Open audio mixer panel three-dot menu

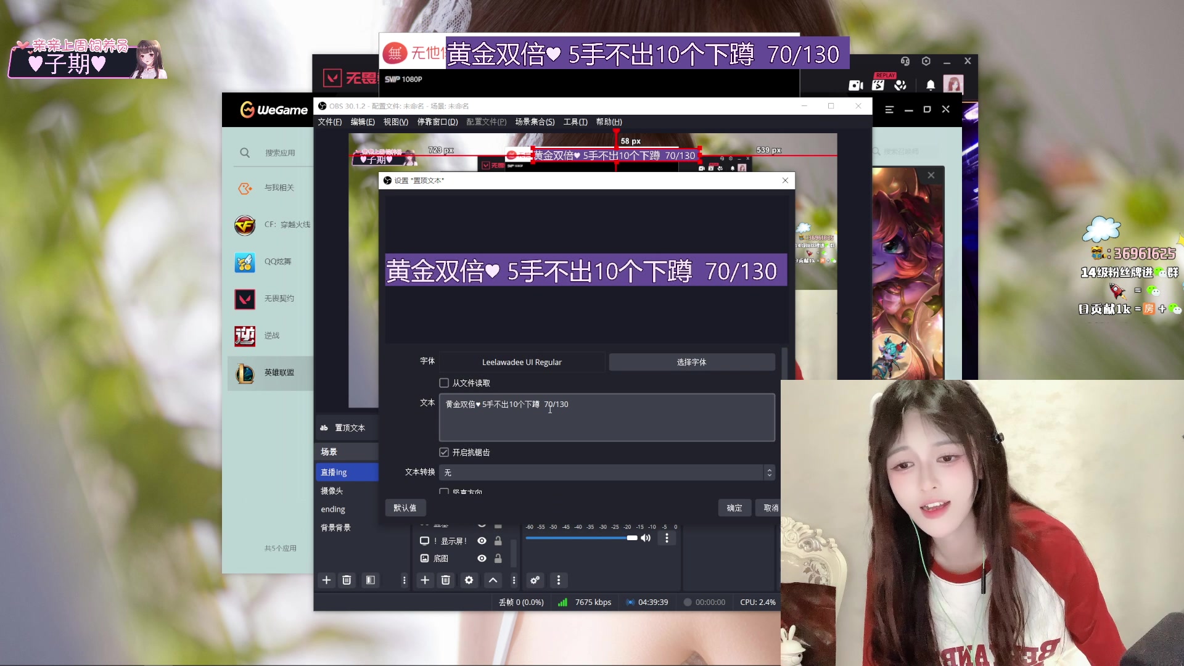559,580
